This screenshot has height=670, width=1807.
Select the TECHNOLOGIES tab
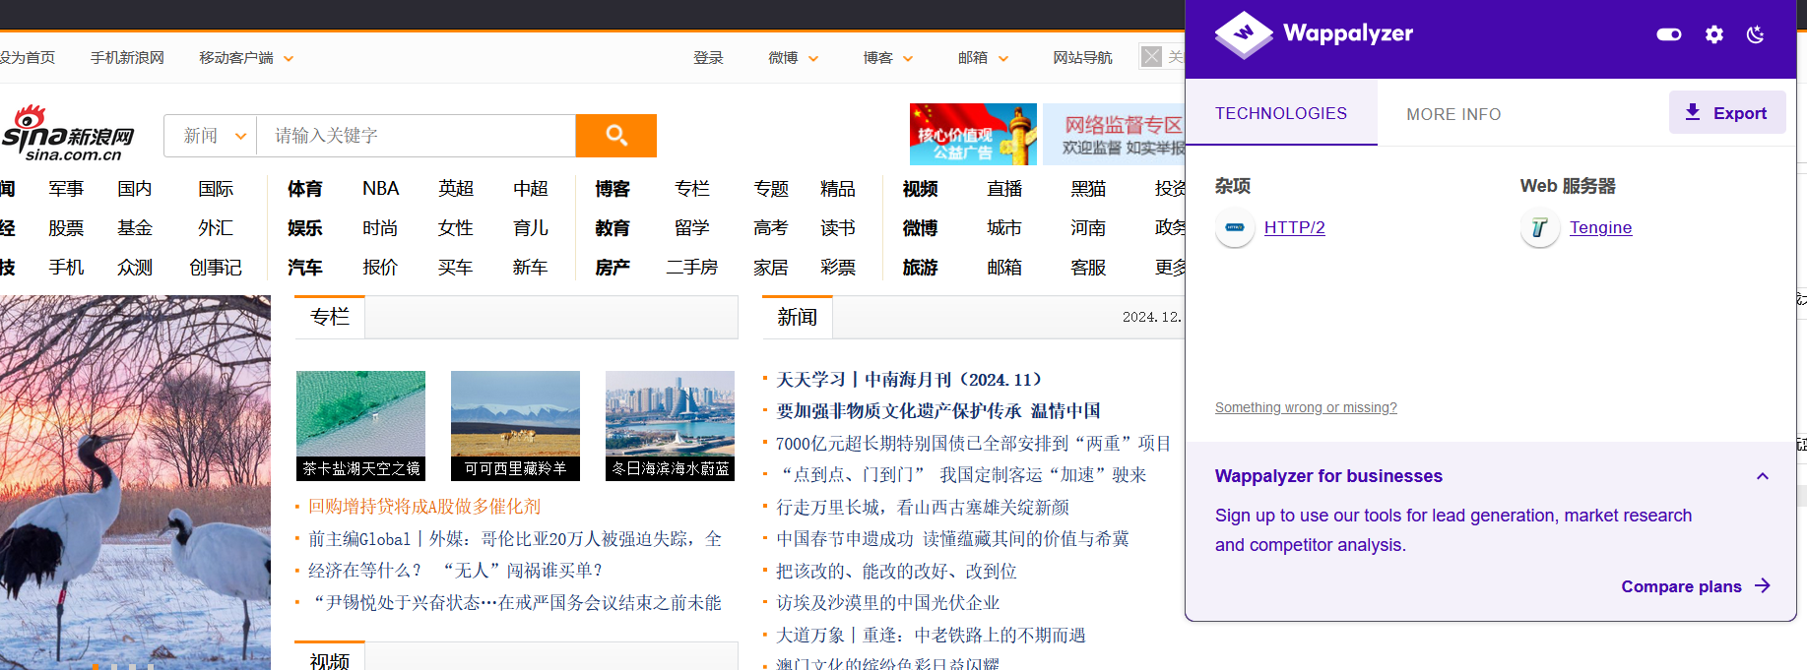click(1281, 113)
